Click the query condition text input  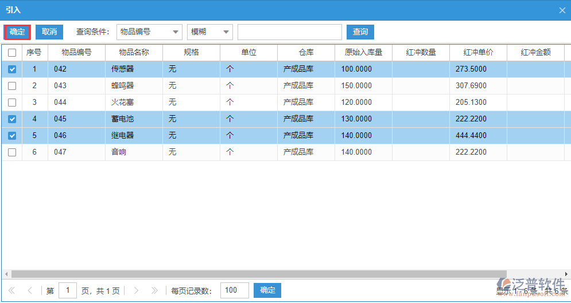point(290,32)
